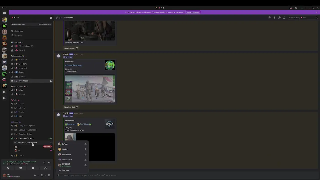
Task: Focus the server search field
Action: click(x=303, y=18)
